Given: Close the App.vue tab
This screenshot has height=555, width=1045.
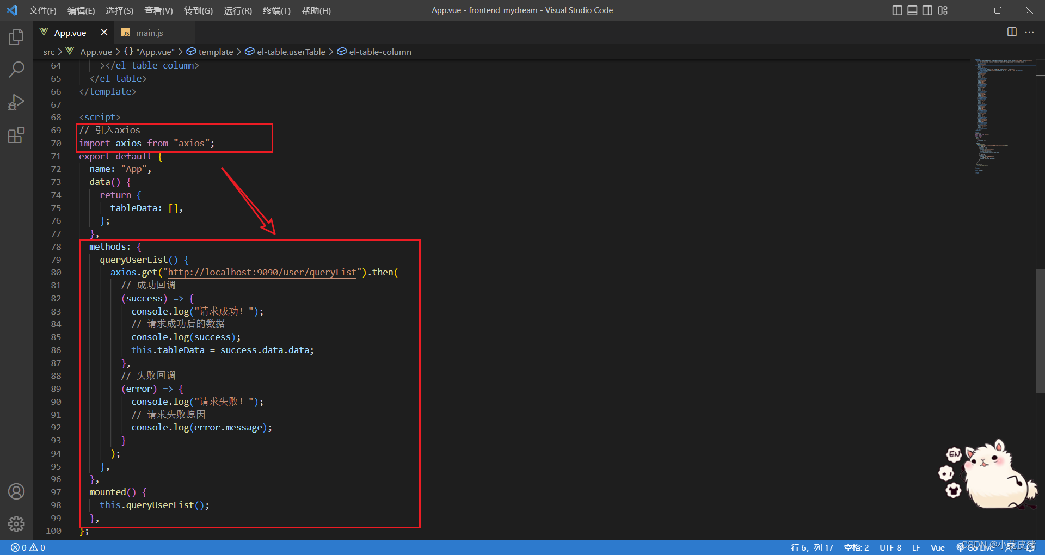Looking at the screenshot, I should click(104, 33).
